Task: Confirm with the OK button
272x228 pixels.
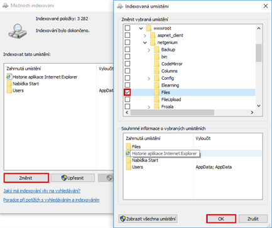Action: [221, 219]
